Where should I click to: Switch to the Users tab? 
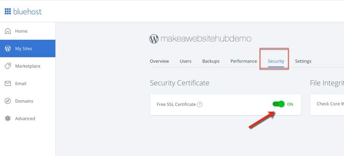pyautogui.click(x=186, y=61)
